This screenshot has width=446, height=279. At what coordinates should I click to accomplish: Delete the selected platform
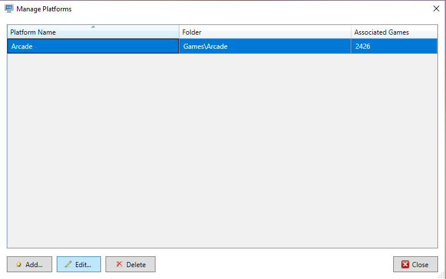[131, 264]
